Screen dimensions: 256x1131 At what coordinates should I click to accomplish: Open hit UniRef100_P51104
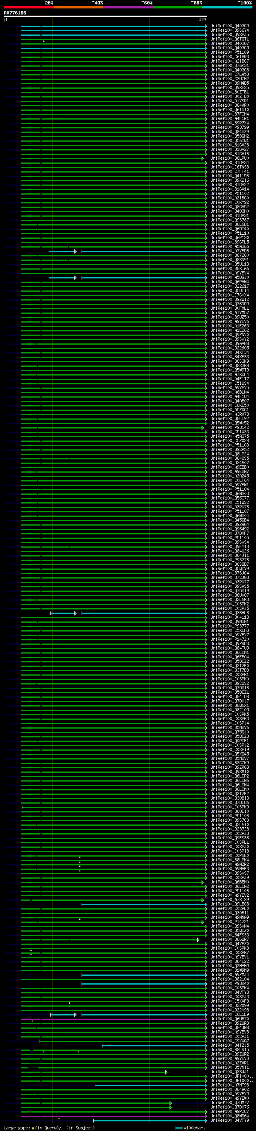[x=230, y=489]
